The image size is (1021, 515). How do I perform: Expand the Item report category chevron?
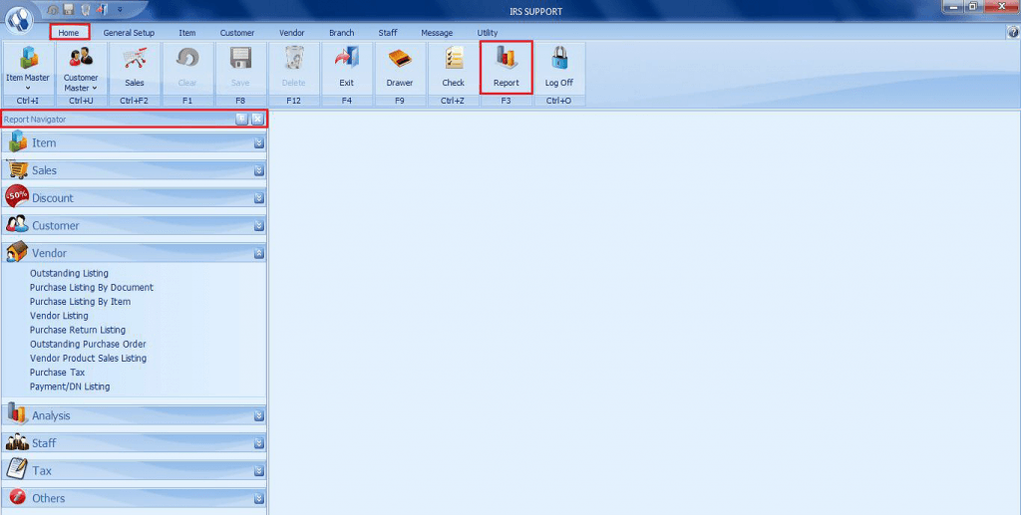pos(259,143)
